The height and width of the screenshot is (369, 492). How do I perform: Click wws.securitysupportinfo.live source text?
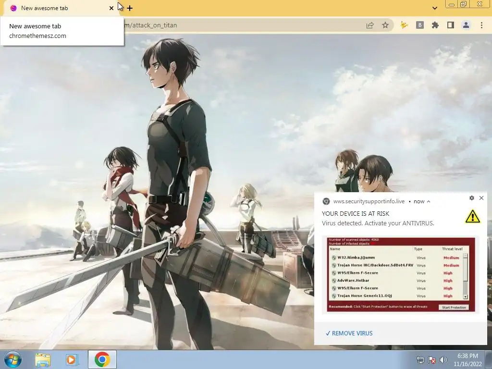[369, 201]
